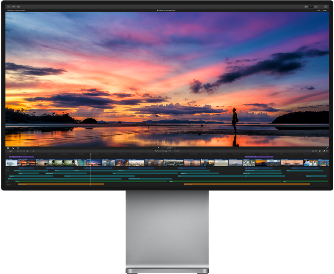Click the import media icon in top toolbar
Screen dimensions: 334x274
(9, 7)
